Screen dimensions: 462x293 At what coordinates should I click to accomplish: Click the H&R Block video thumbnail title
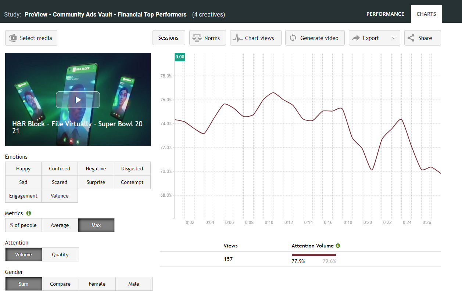pyautogui.click(x=78, y=127)
